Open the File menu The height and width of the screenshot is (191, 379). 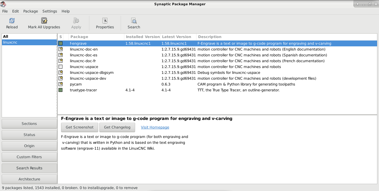[5, 11]
